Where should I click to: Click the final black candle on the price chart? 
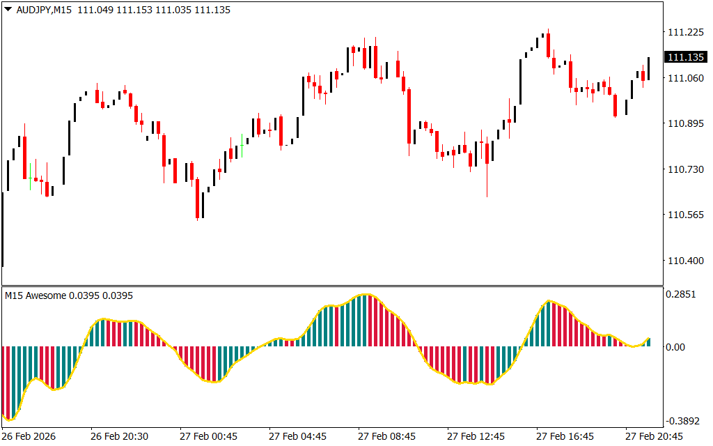coord(648,69)
